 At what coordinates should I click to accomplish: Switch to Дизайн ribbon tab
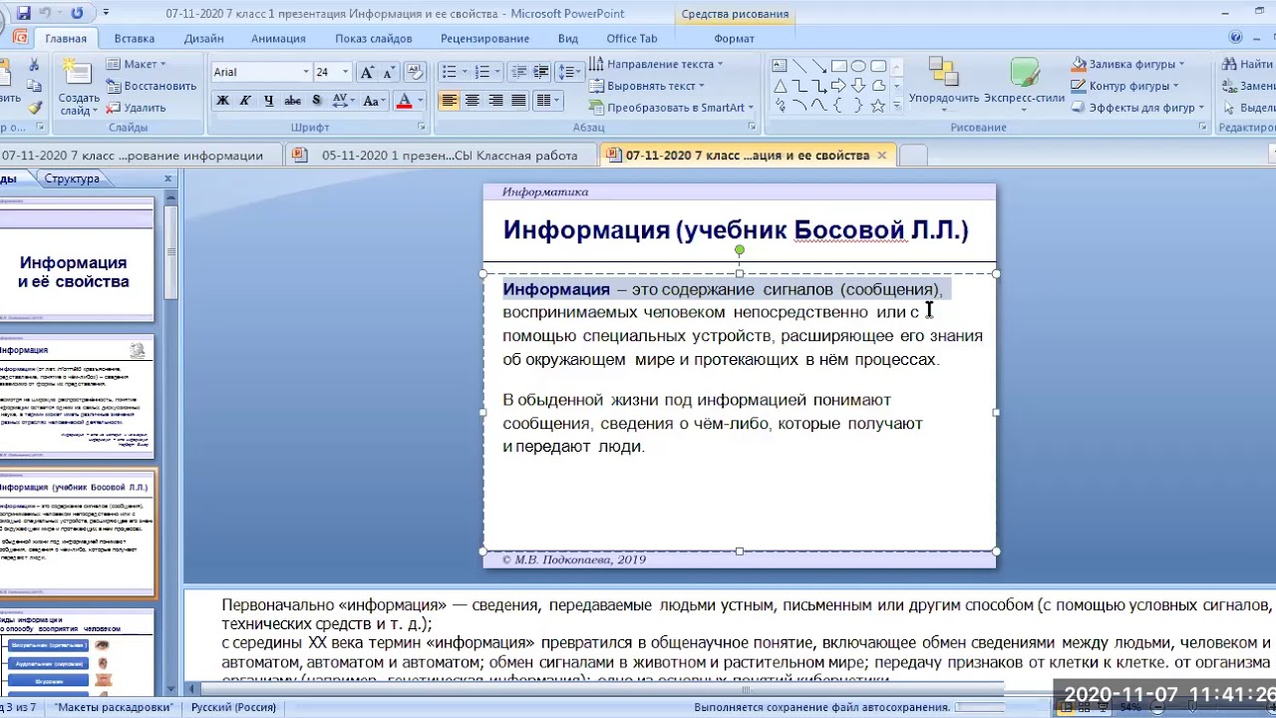(x=203, y=39)
